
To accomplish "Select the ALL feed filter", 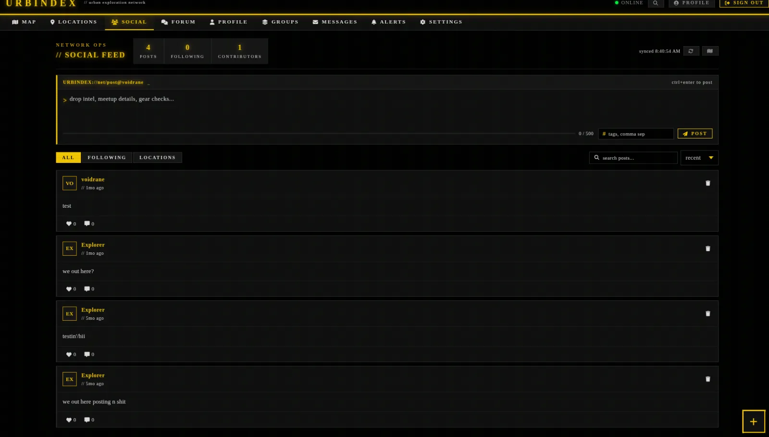I will (68, 158).
